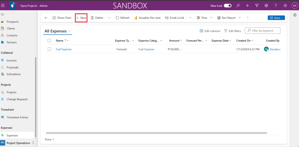Click the horizontal scrollbar below the grid
Image resolution: width=299 pixels, height=147 pixels.
tap(156, 133)
